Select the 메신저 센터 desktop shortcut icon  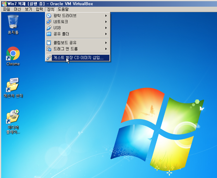(12, 85)
